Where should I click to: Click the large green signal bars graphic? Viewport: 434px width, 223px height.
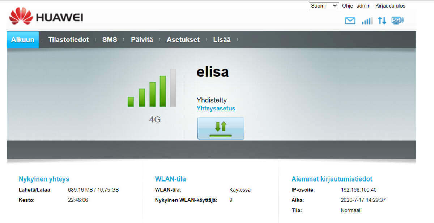152,89
